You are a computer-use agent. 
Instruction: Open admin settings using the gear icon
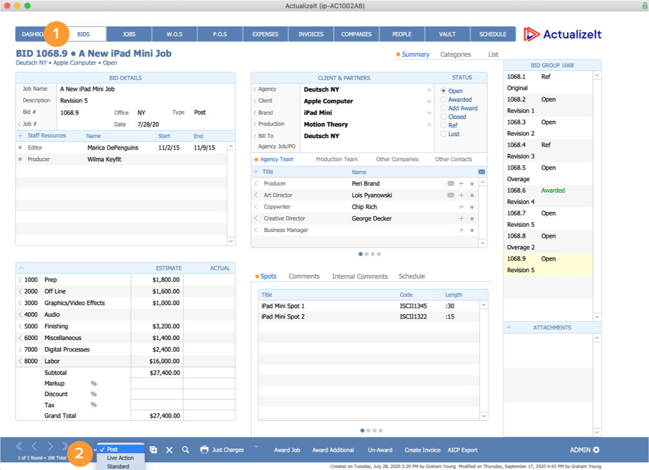(597, 449)
